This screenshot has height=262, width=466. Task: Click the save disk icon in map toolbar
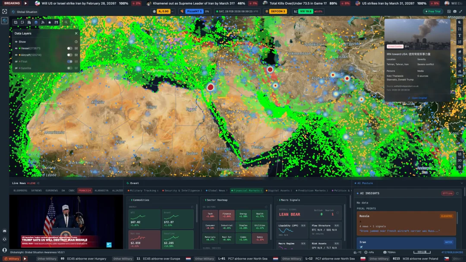56,22
